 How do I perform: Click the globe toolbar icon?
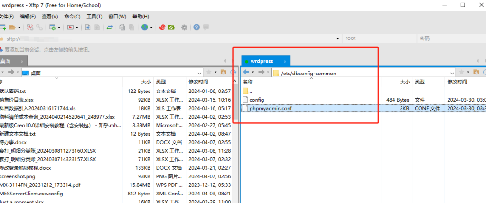(144, 28)
